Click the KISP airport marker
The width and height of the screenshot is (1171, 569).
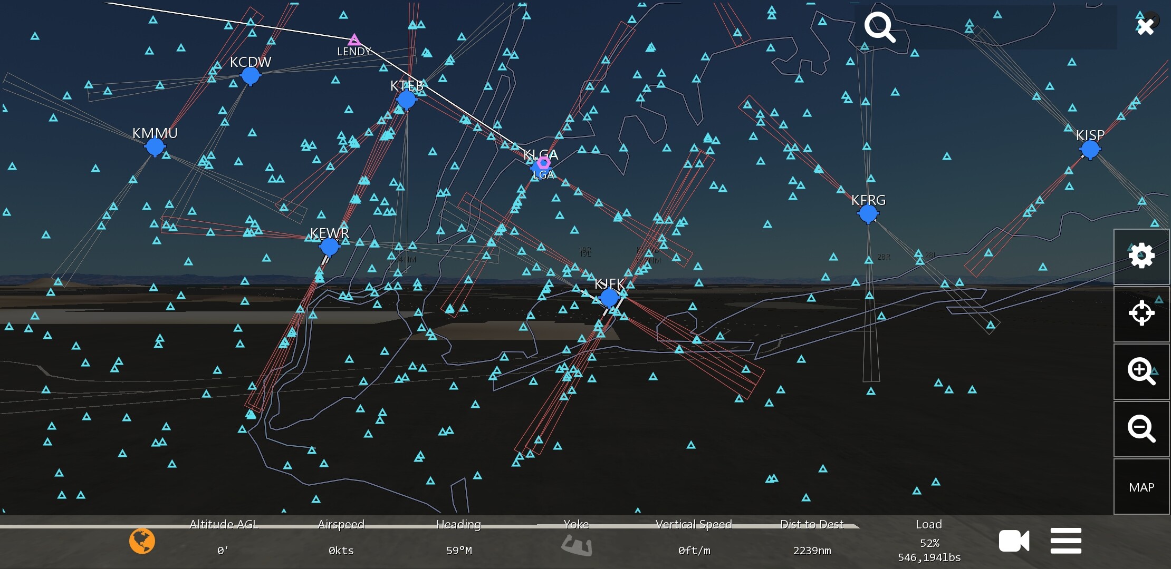pos(1090,149)
